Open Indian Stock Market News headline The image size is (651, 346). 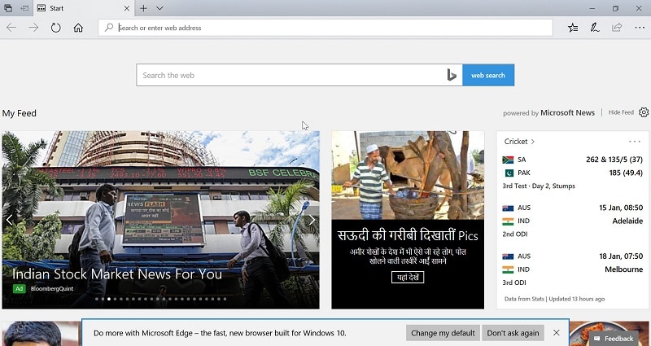click(117, 274)
